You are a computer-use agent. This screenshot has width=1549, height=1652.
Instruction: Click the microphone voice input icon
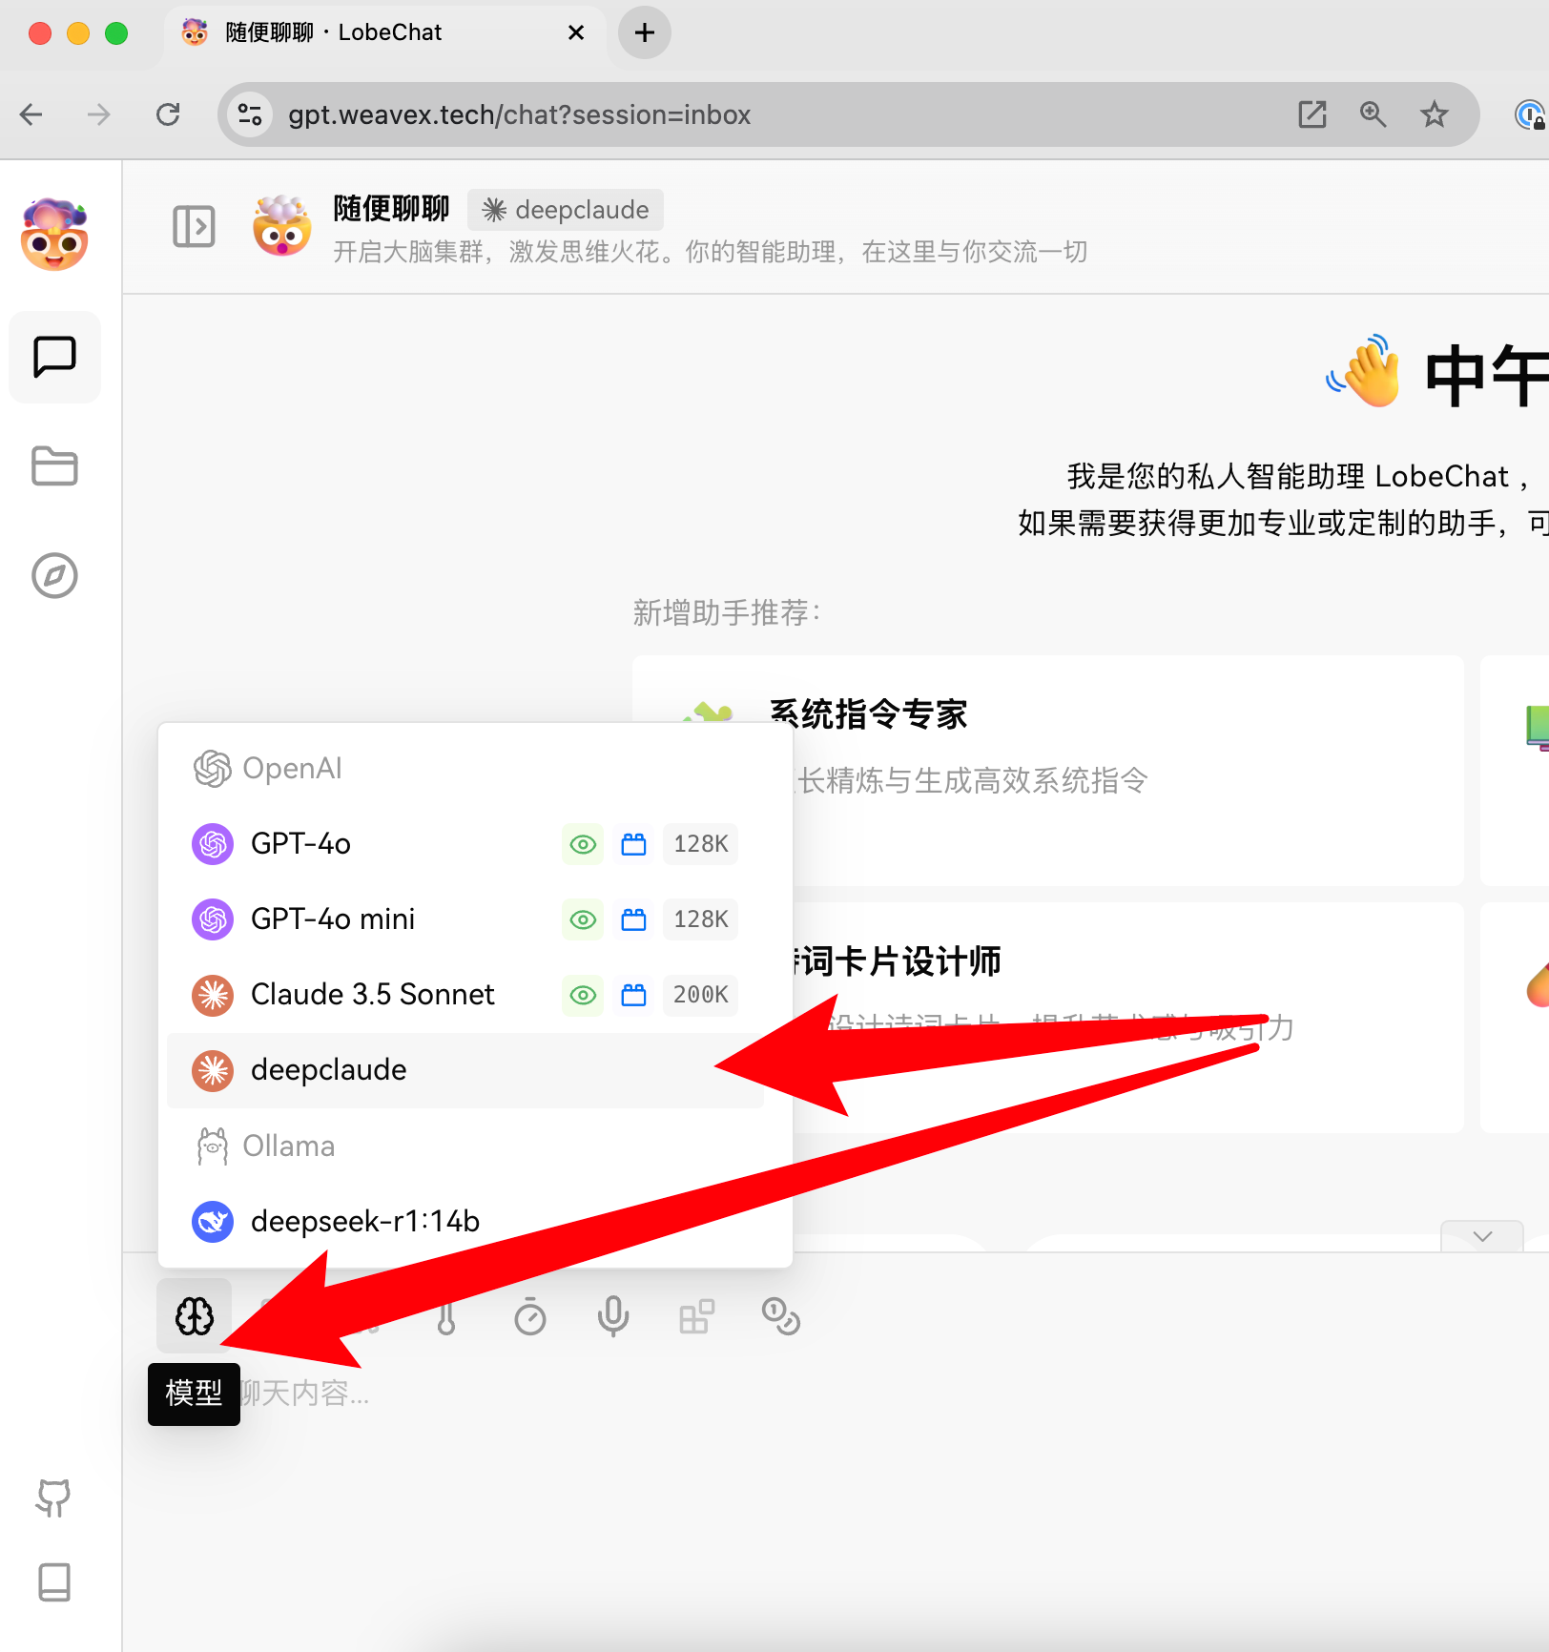pyautogui.click(x=613, y=1317)
